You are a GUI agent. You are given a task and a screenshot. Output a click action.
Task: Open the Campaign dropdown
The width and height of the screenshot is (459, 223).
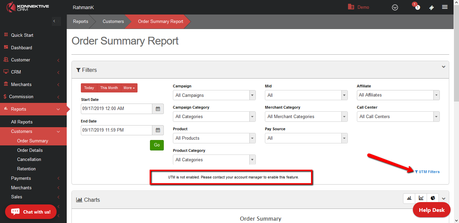tap(214, 95)
